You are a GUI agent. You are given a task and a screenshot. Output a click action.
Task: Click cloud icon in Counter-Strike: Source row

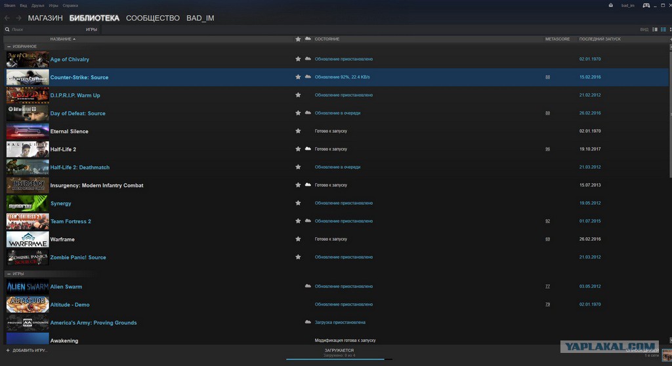[x=308, y=77]
